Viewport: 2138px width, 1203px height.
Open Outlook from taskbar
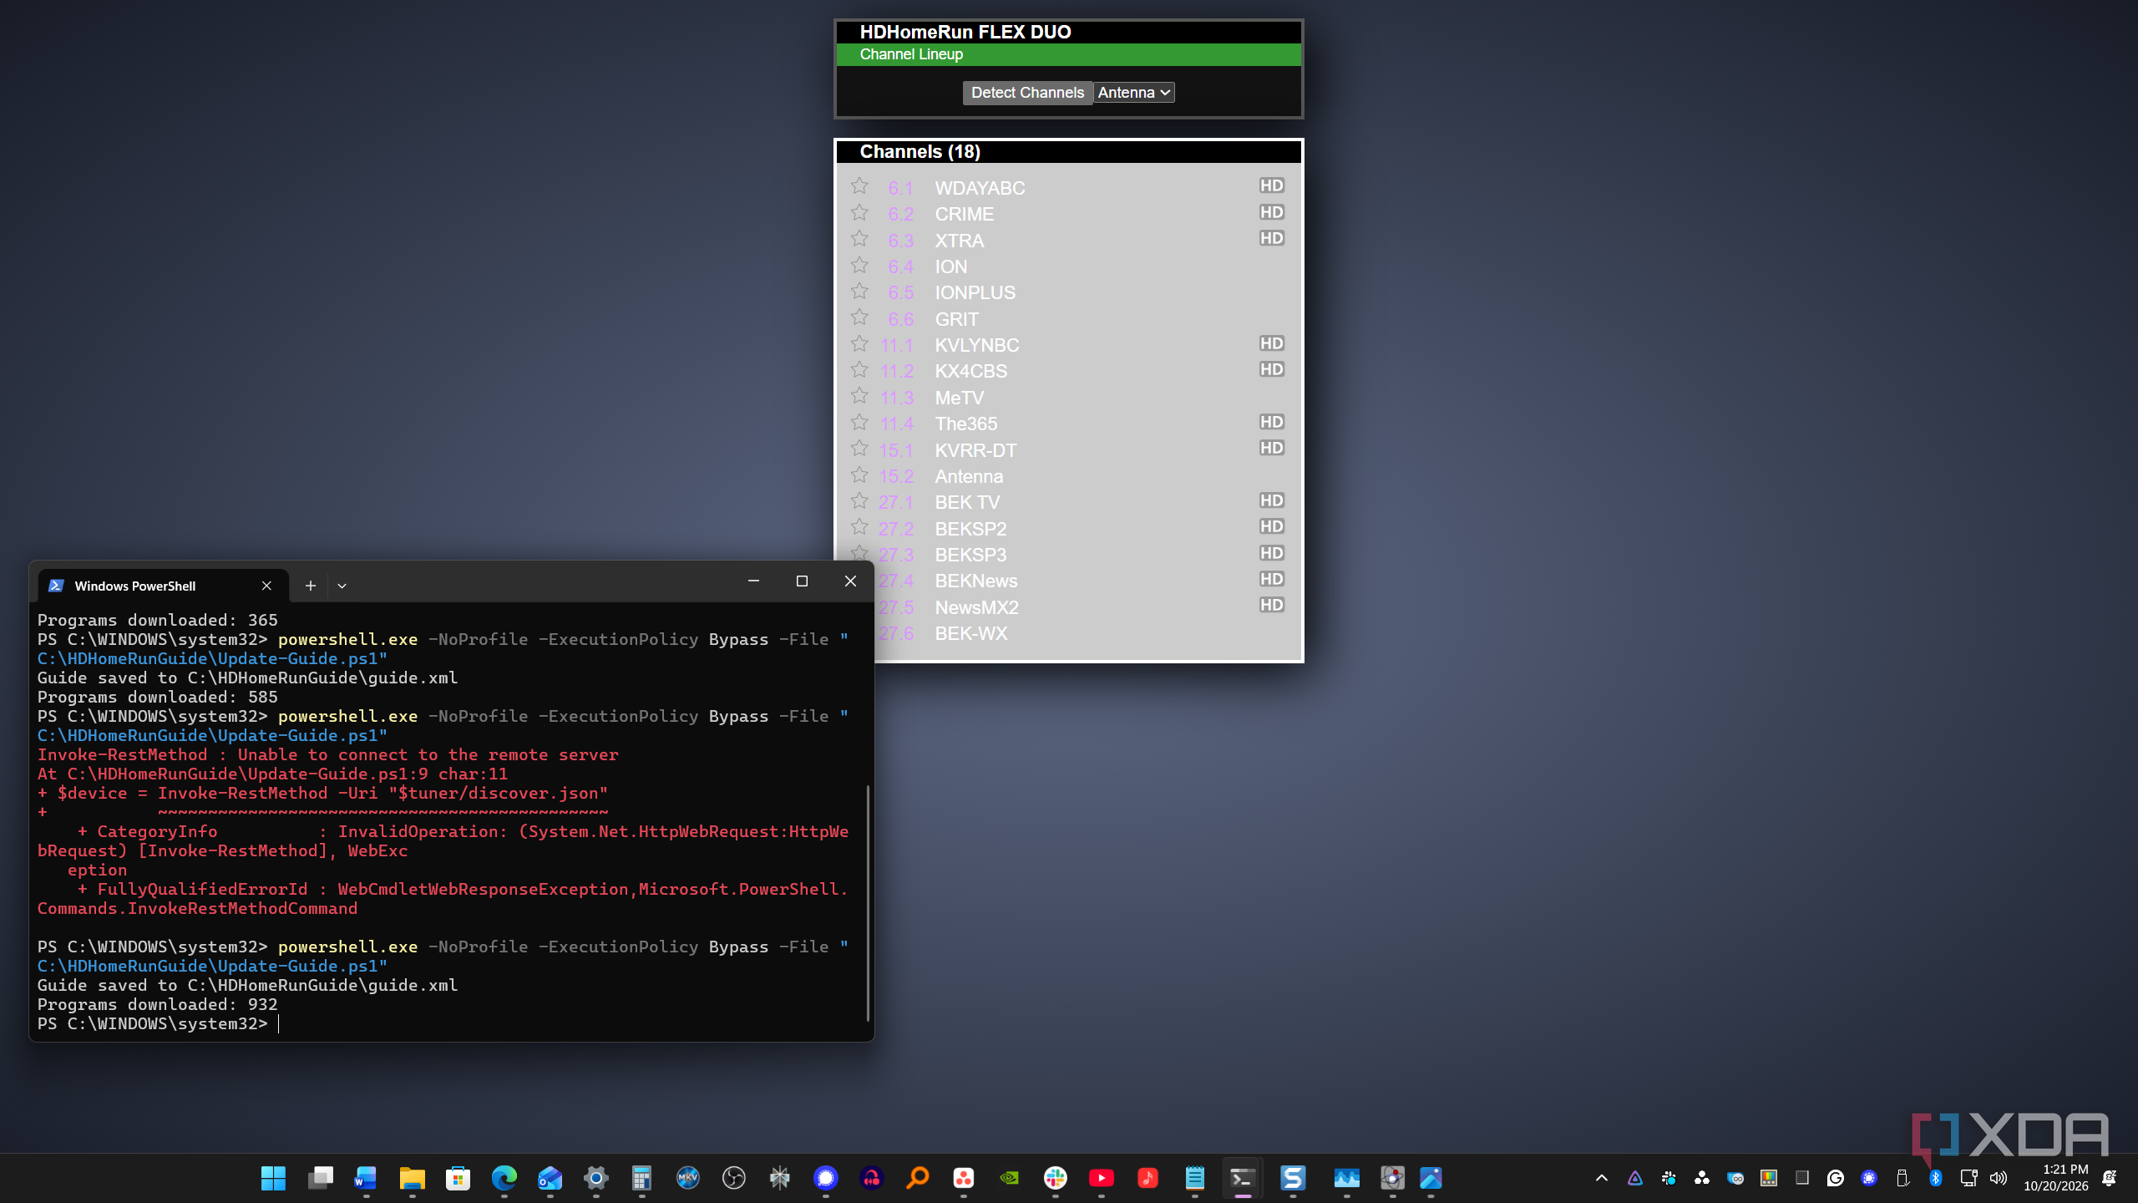(x=550, y=1178)
